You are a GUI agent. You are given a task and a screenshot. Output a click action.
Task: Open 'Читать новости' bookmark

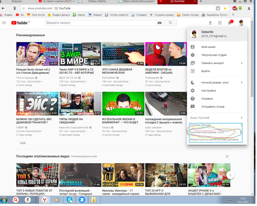(x=117, y=15)
